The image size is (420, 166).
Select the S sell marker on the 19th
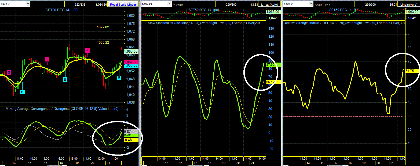pos(87,51)
